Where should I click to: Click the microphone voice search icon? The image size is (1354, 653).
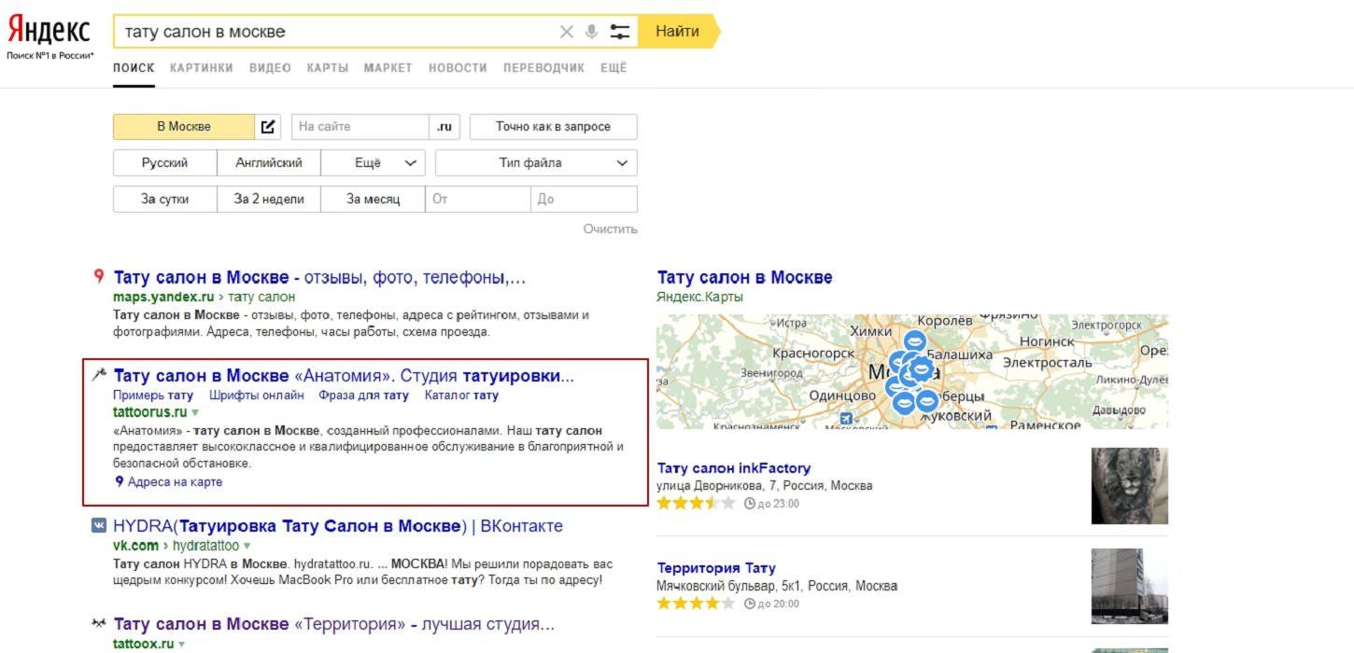tap(591, 32)
